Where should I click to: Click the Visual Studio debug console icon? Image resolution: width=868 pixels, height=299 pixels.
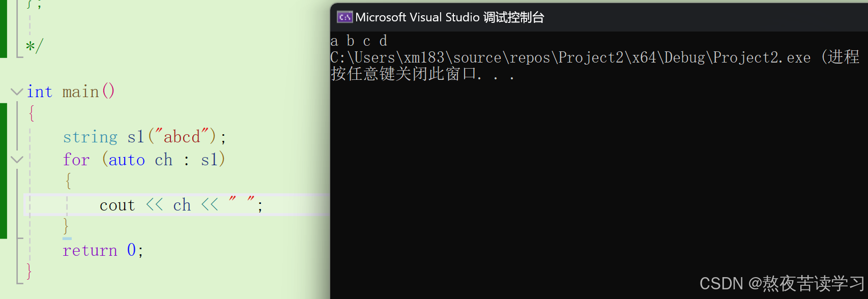344,17
